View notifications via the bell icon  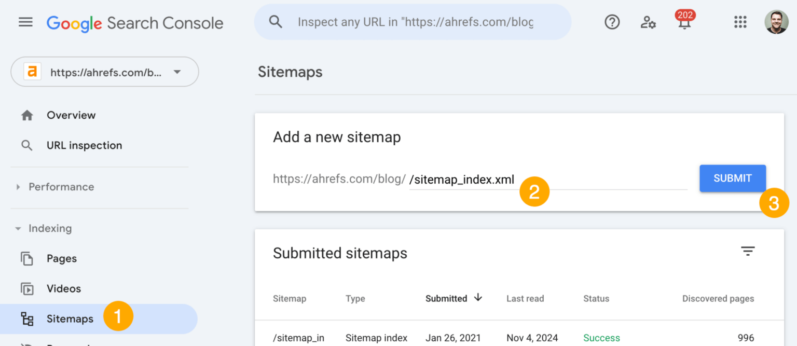tap(684, 23)
